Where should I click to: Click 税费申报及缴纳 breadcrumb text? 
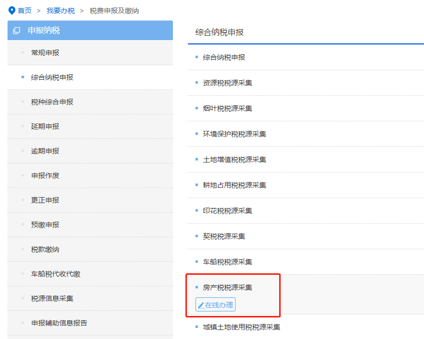click(x=114, y=11)
